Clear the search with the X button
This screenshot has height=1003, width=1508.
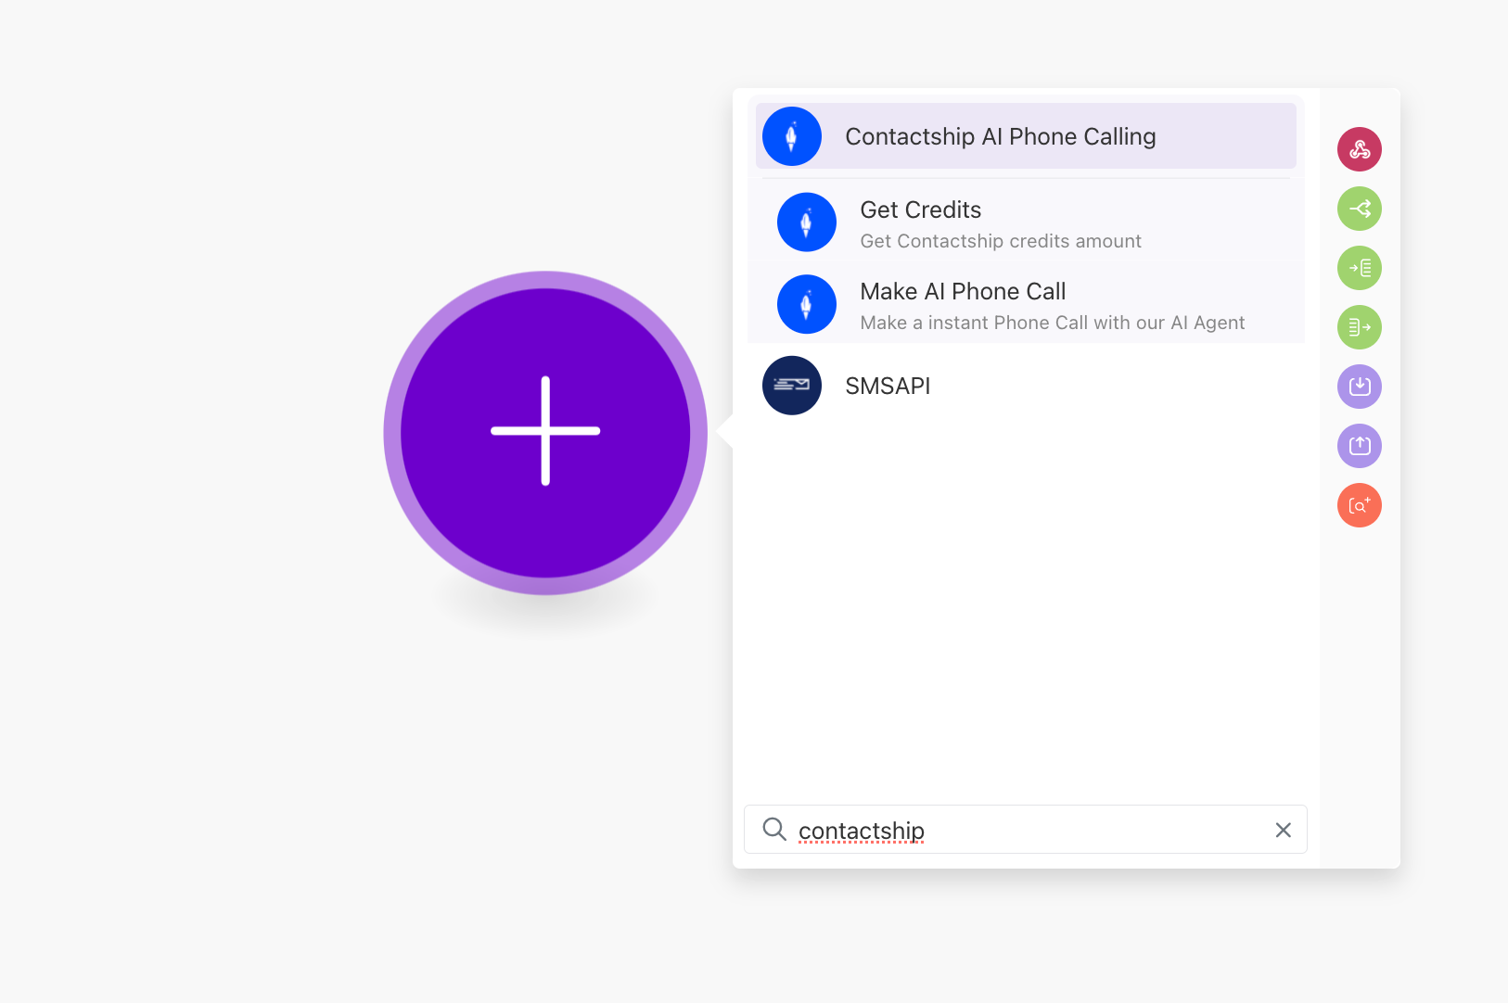(x=1284, y=830)
